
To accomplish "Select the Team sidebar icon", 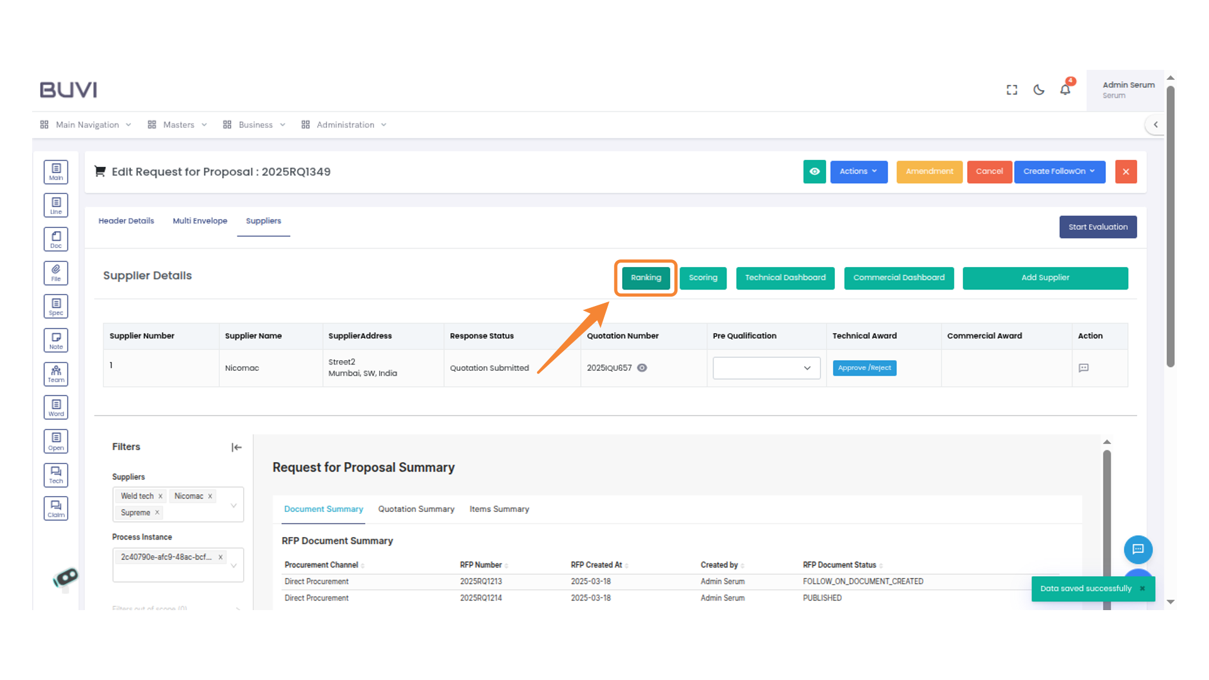I will point(56,374).
